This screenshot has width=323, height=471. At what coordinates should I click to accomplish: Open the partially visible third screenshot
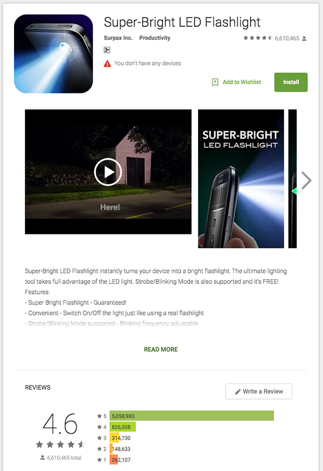click(x=292, y=179)
